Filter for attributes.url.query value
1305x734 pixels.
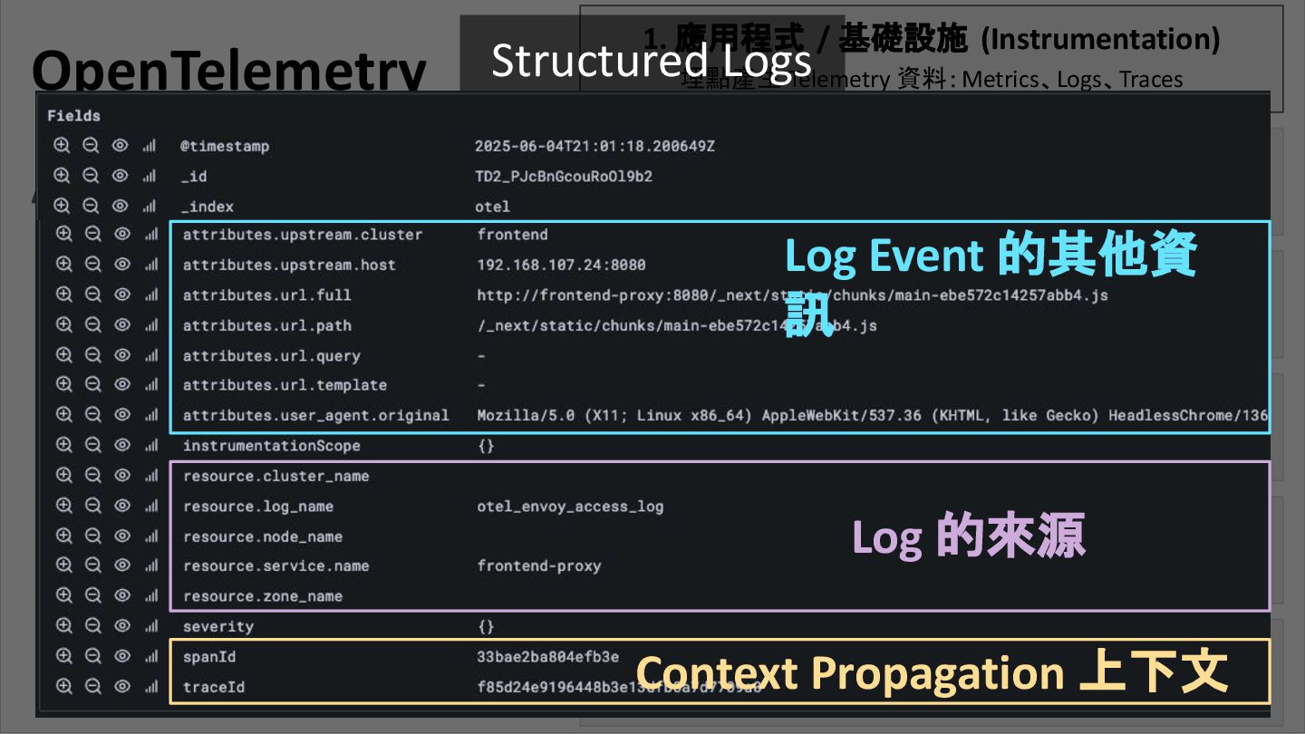pos(63,355)
